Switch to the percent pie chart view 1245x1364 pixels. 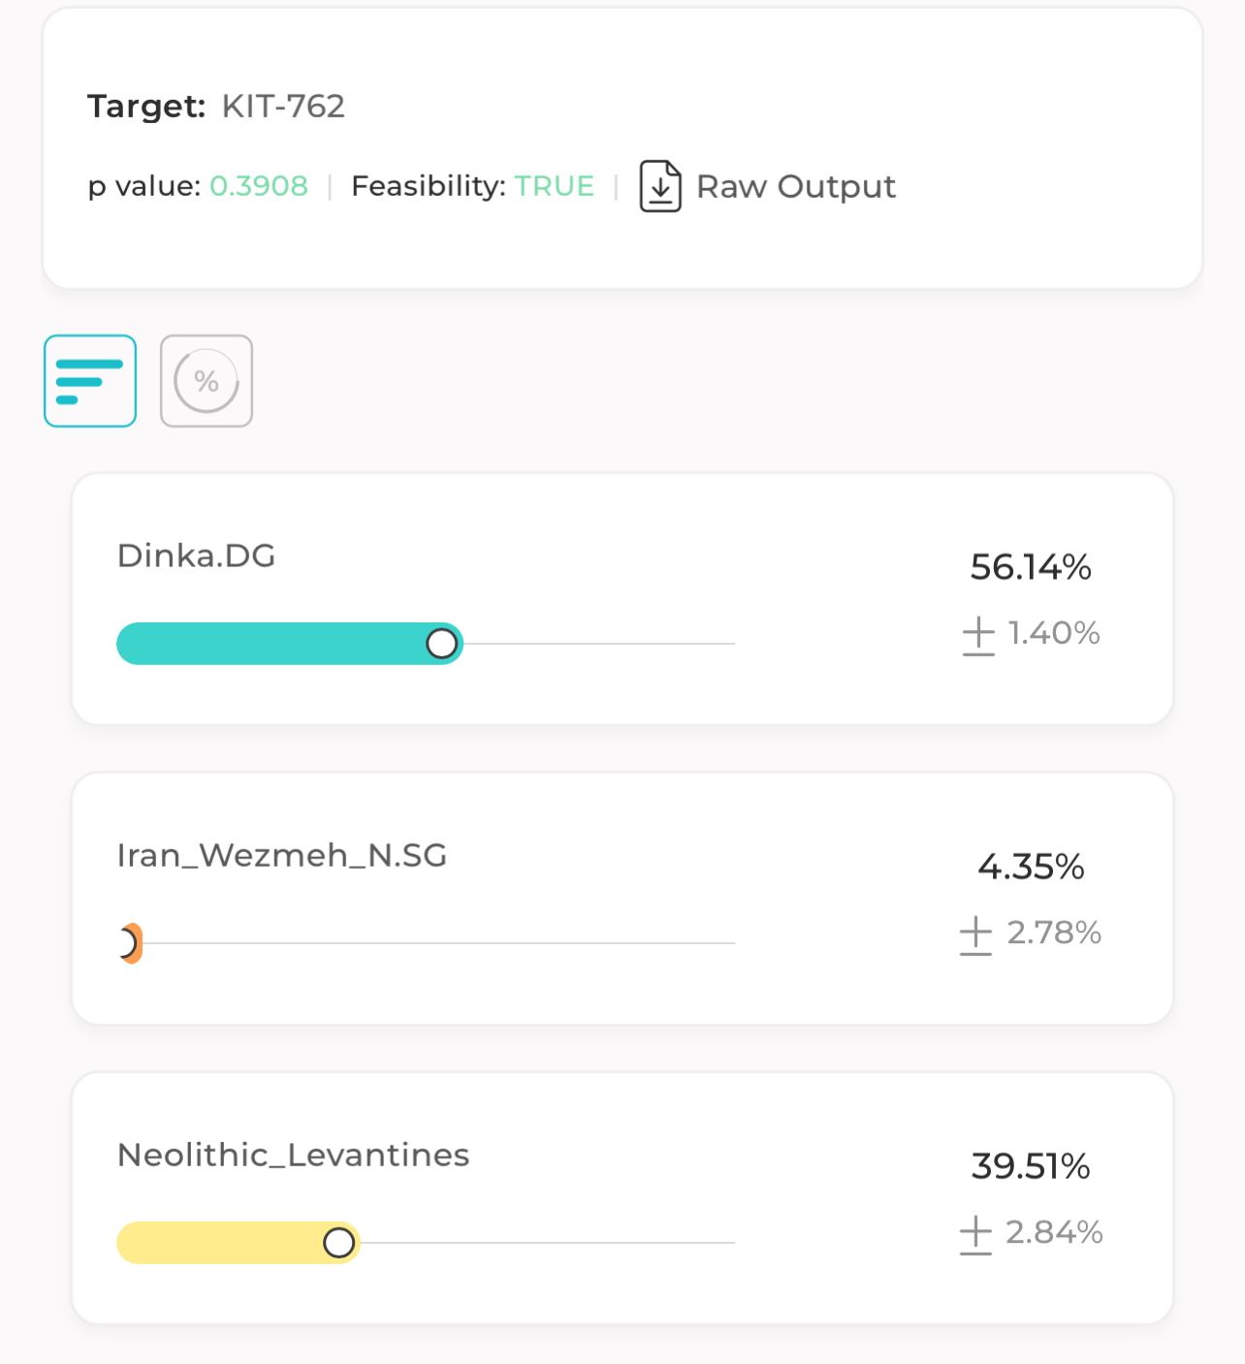(207, 381)
